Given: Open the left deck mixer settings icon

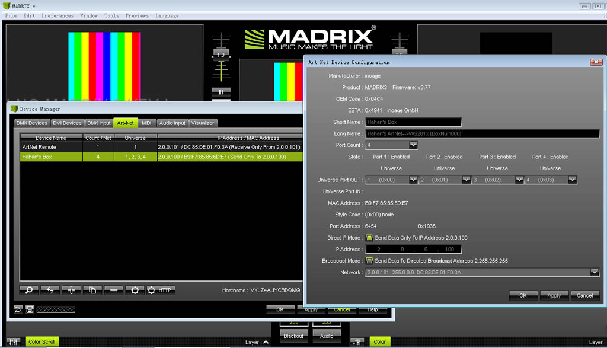Looking at the screenshot, I should [13, 342].
